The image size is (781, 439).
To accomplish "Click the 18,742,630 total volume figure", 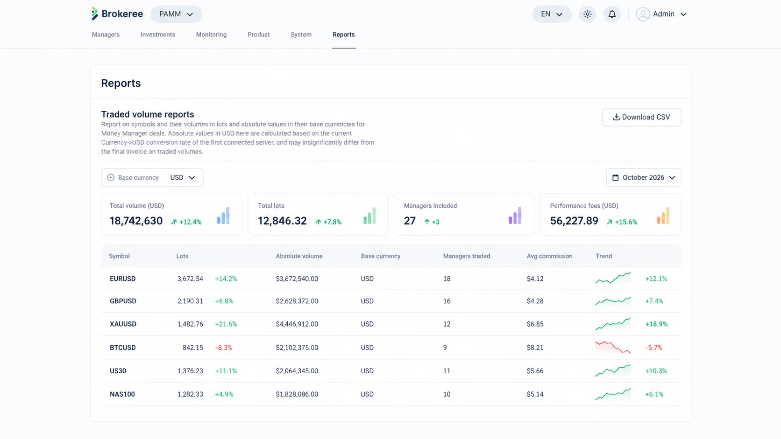I will point(136,221).
